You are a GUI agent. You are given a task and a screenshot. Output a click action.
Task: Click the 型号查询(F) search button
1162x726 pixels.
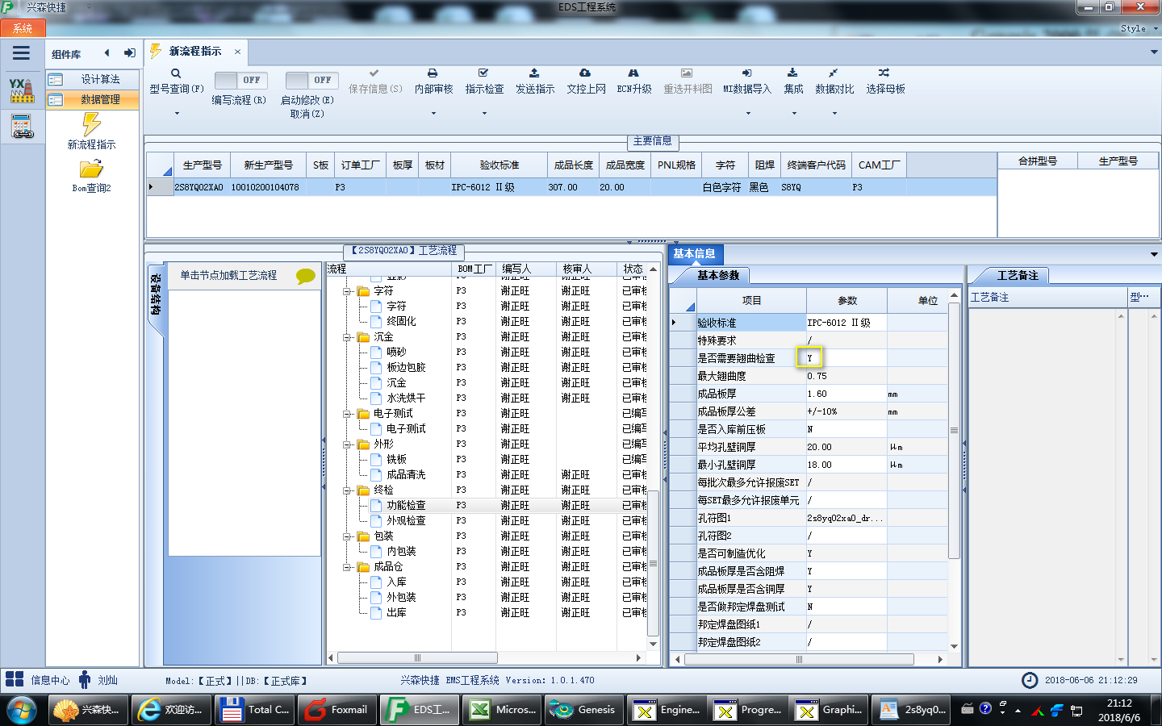pos(176,81)
